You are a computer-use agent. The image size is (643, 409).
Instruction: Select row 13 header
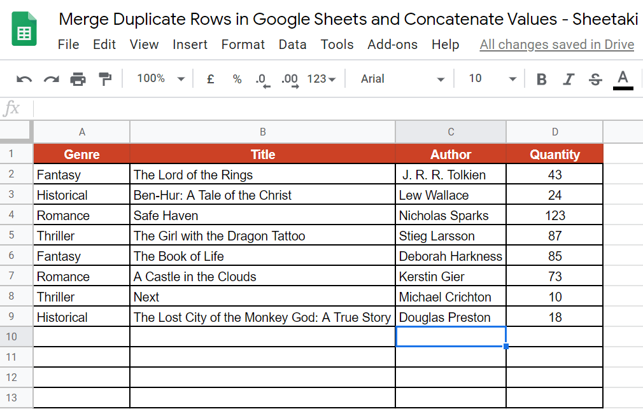click(x=16, y=398)
